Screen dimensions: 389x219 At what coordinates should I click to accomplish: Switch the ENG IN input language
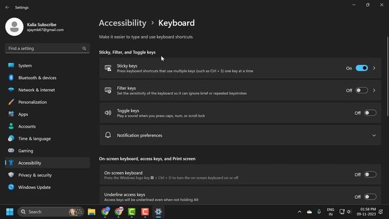331,212
